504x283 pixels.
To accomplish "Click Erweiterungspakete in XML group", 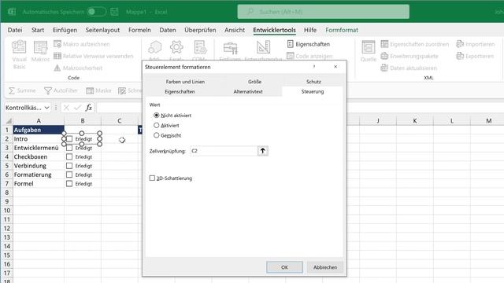I will pyautogui.click(x=409, y=56).
